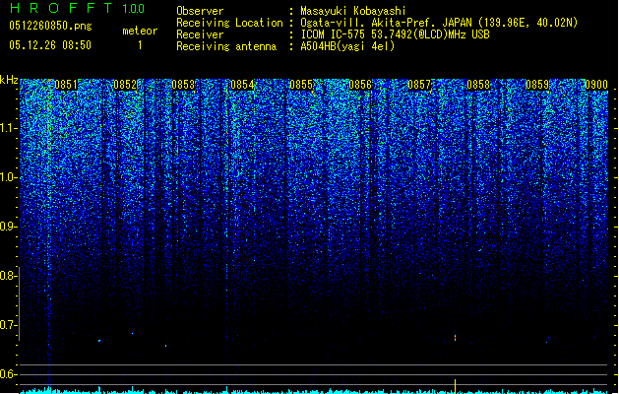Click the date stamp 05.12.26 08:50

pyautogui.click(x=50, y=45)
